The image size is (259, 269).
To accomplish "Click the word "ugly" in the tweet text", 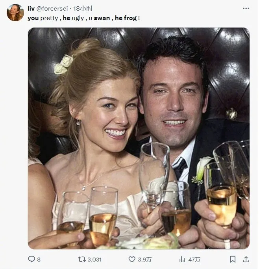I will point(78,18).
